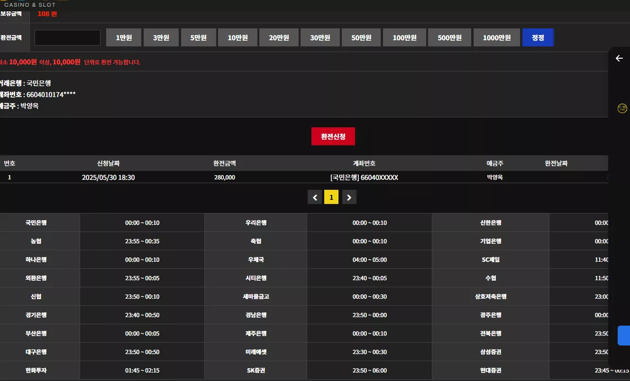This screenshot has height=381, width=630.
Task: Click the 박양옥 cell in history row
Action: click(495, 177)
